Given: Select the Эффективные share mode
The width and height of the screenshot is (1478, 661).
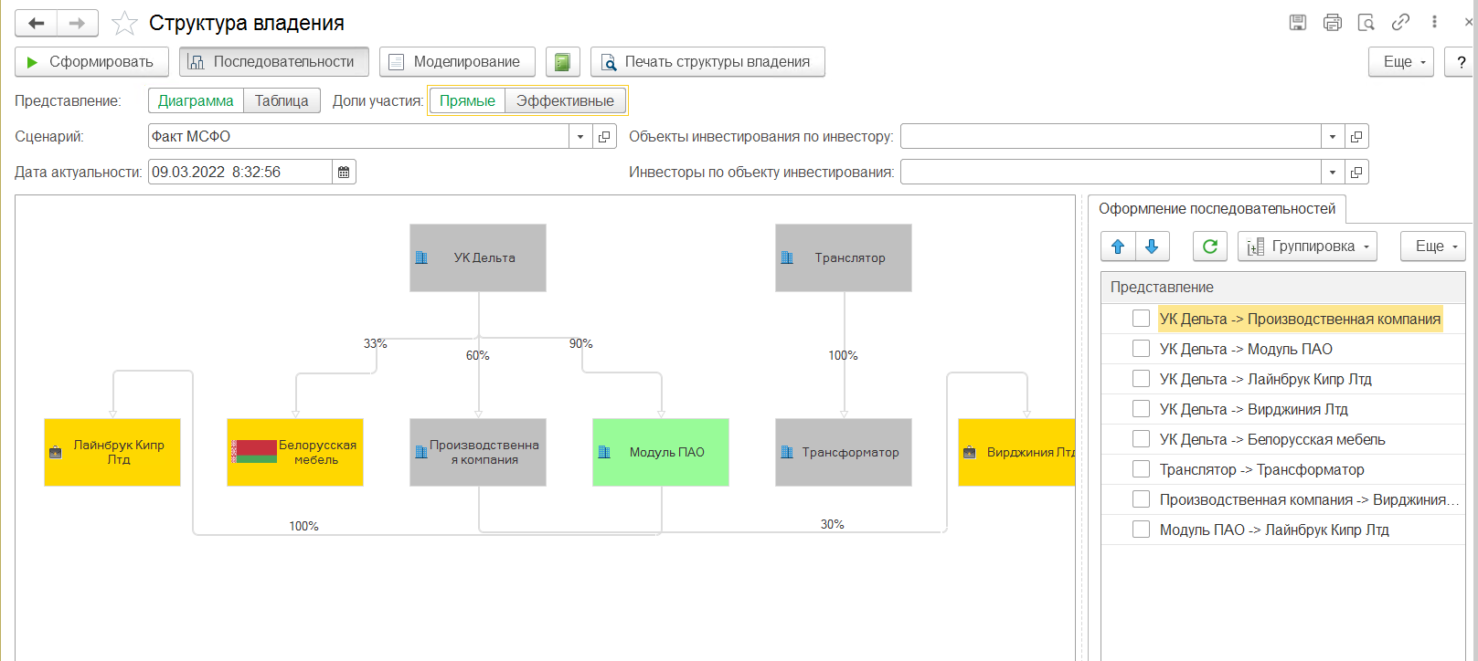Looking at the screenshot, I should click(565, 100).
